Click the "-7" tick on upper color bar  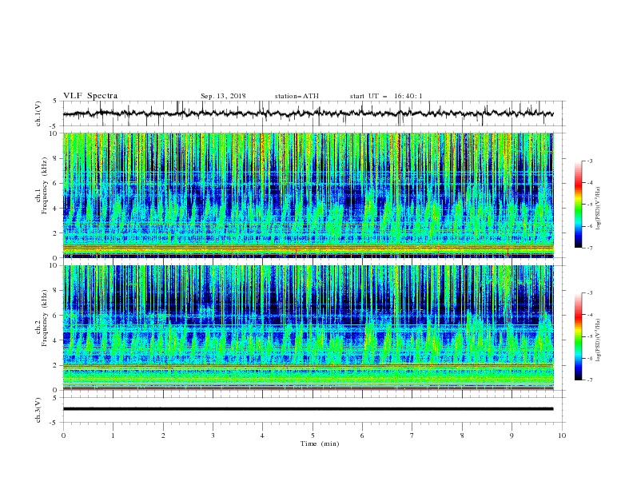(x=589, y=248)
